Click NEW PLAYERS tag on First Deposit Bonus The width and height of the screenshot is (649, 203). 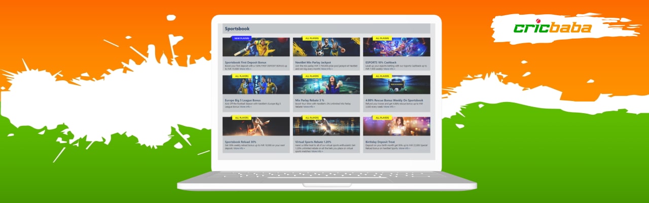[x=241, y=38]
